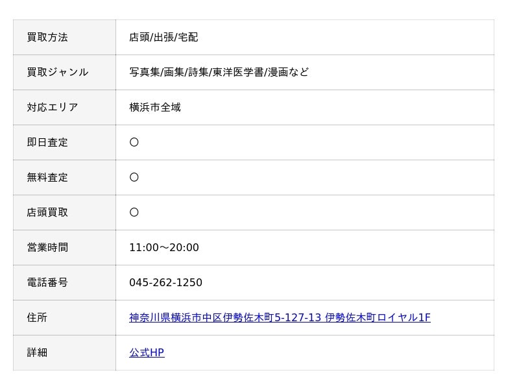Click the 店頭買取 row label

coord(47,213)
